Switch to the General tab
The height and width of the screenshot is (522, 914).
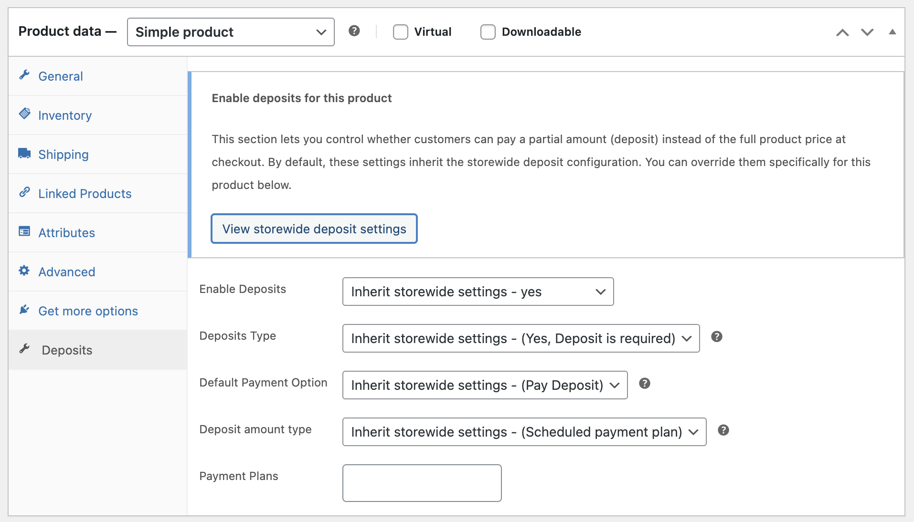(61, 76)
